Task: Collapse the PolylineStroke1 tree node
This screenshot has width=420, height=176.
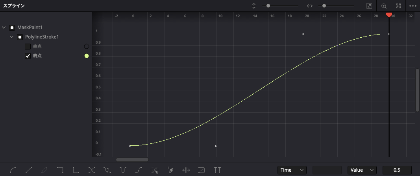Action: 11,37
